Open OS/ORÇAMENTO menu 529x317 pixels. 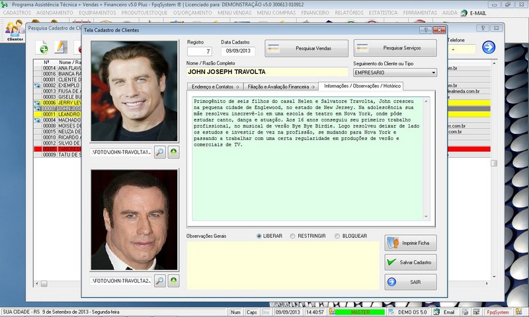(192, 13)
